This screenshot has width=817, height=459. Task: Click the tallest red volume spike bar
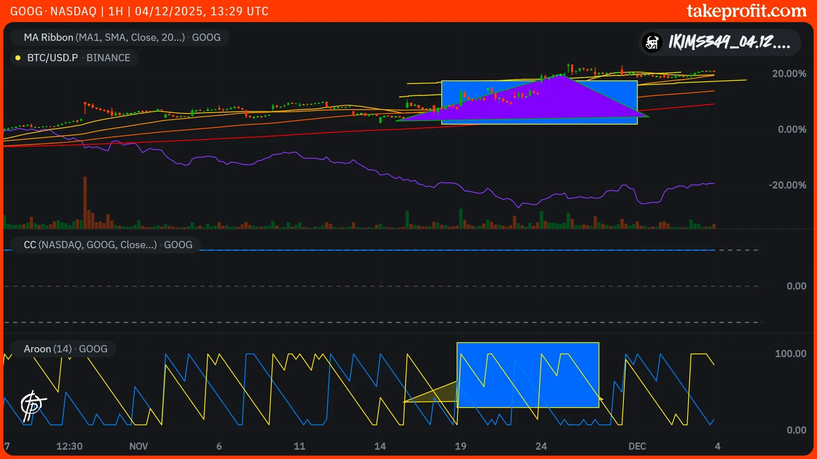click(x=85, y=202)
